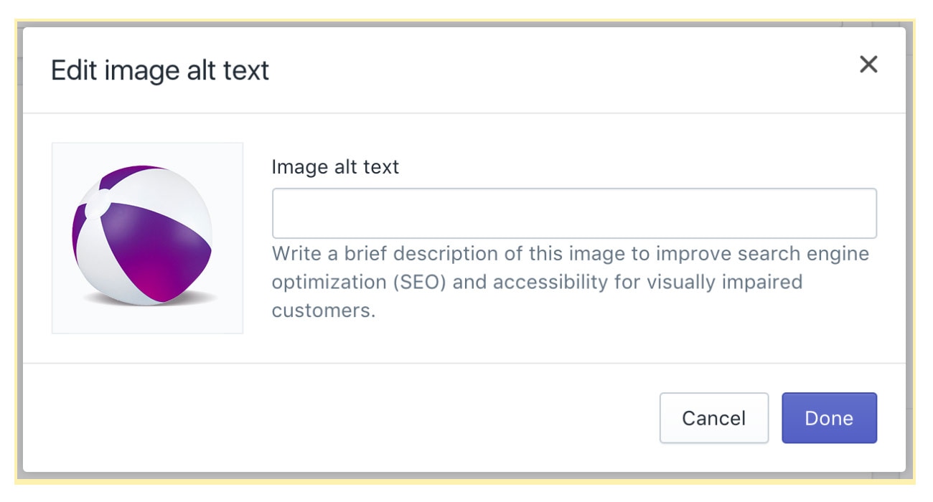Click the white valve of the beach ball

click(95, 206)
